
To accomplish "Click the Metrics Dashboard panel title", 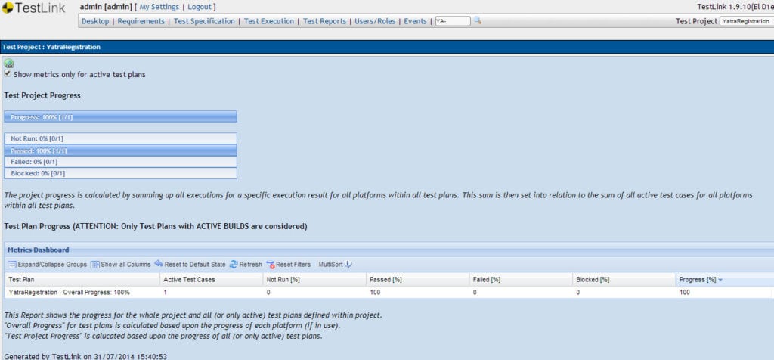I will pyautogui.click(x=38, y=250).
